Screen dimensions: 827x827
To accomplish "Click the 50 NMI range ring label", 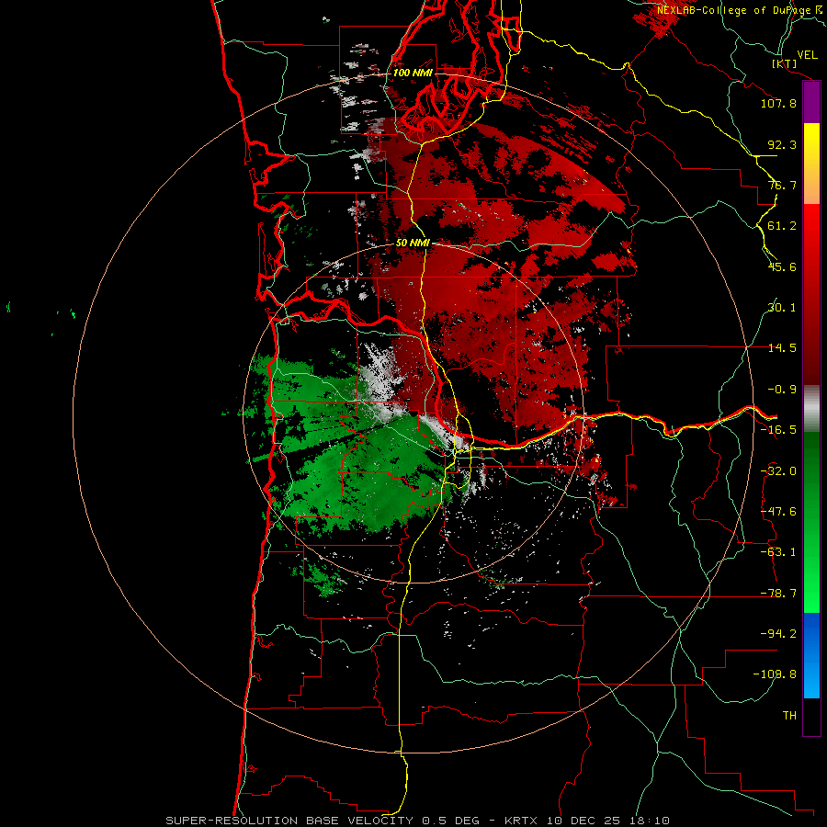I will coord(413,244).
